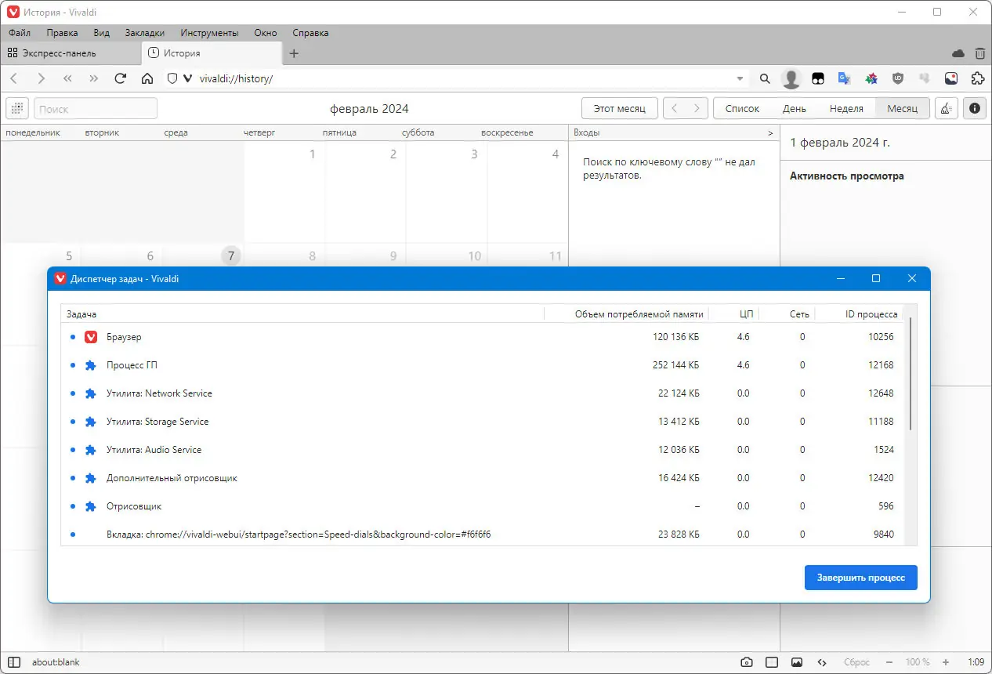Zoom in with the plus button
Viewport: 992px width, 674px height.
946,662
